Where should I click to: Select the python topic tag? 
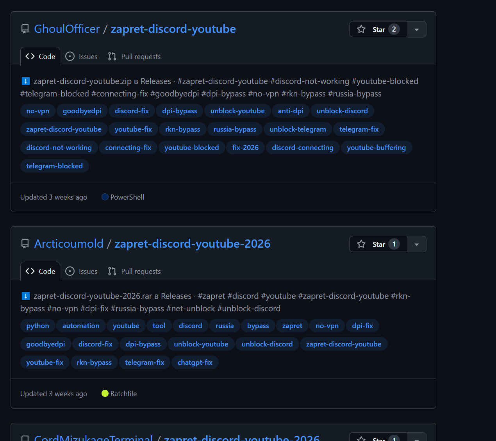click(37, 326)
